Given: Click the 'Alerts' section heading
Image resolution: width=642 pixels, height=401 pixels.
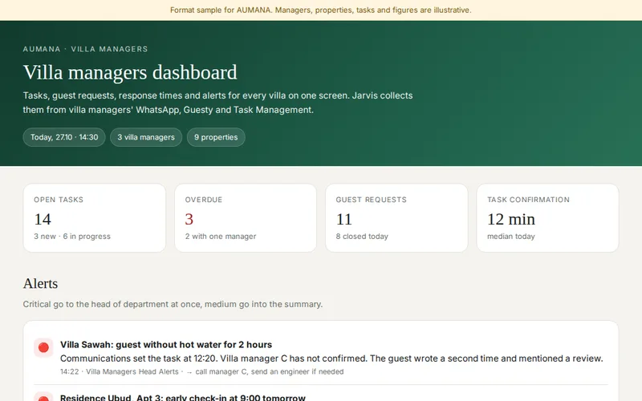Looking at the screenshot, I should click(40, 284).
